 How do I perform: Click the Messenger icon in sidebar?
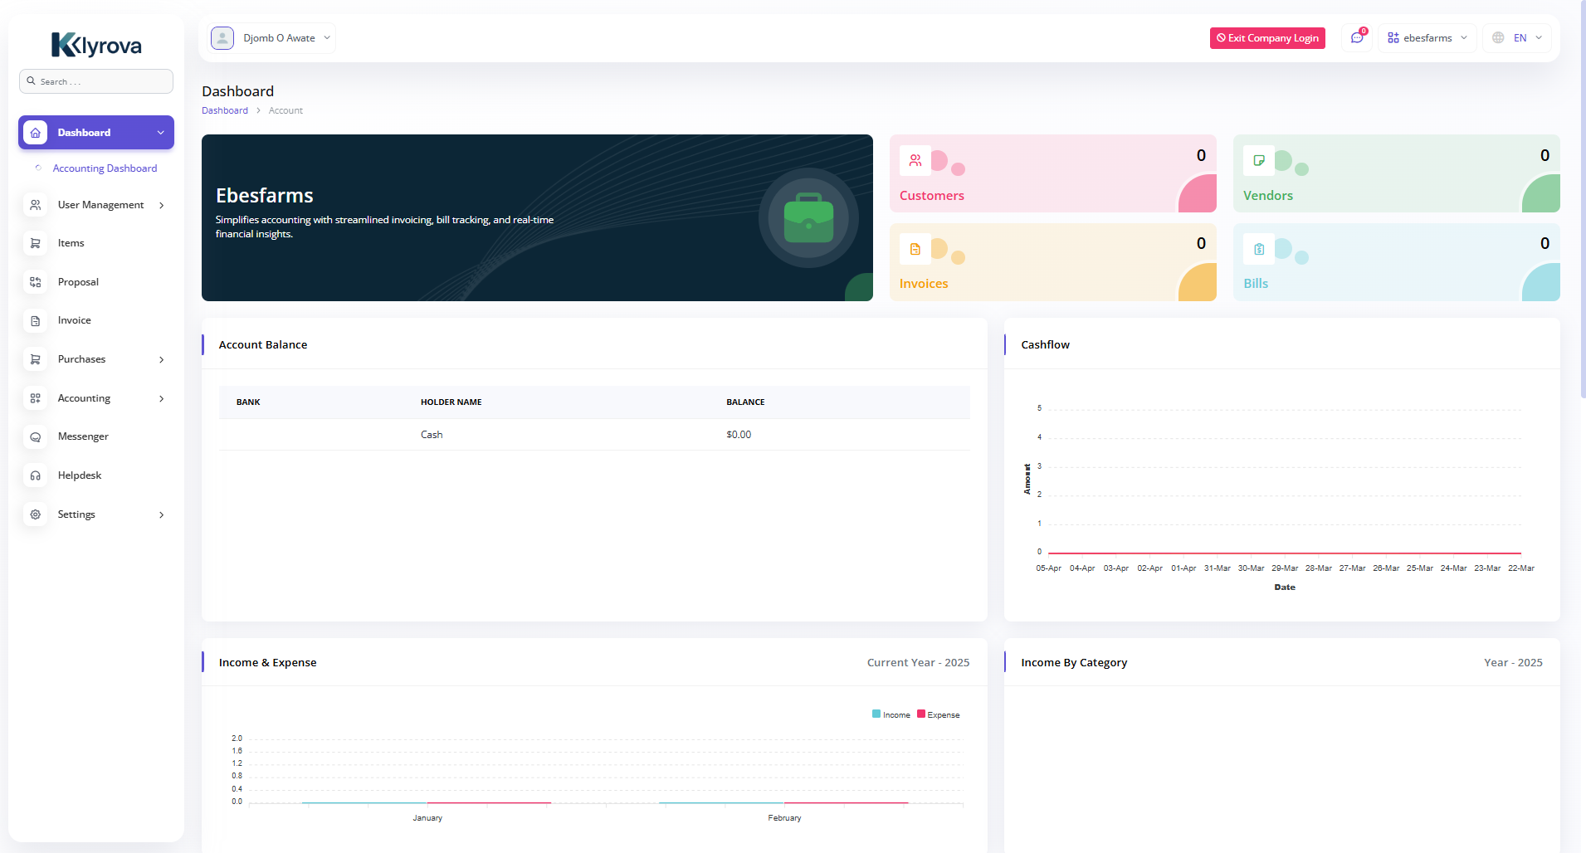click(36, 436)
